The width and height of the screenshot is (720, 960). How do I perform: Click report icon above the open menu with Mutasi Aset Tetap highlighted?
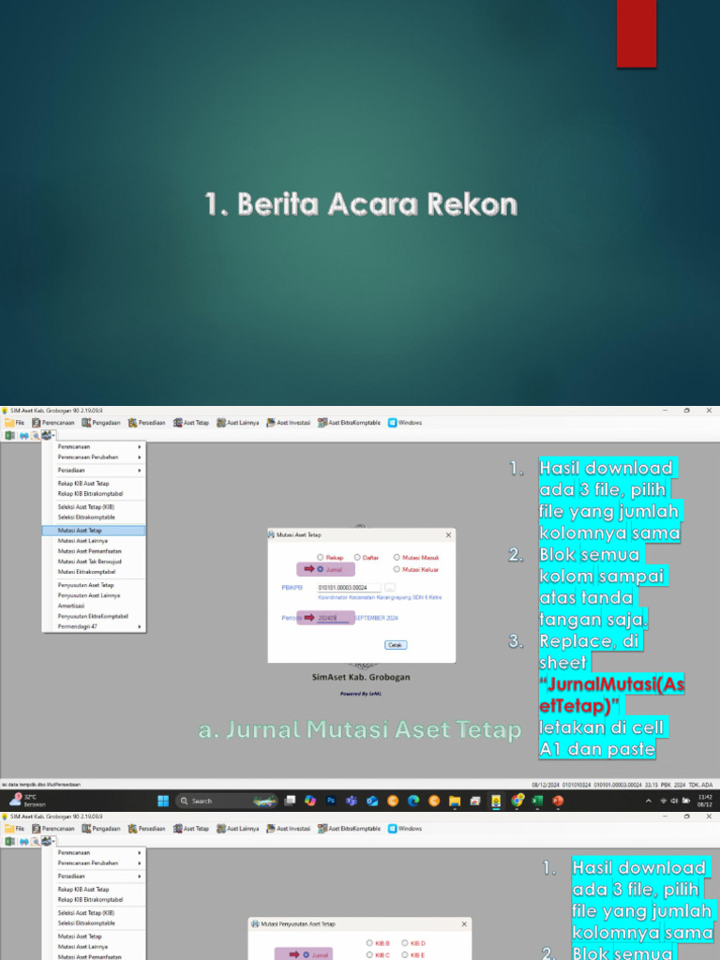pyautogui.click(x=47, y=435)
